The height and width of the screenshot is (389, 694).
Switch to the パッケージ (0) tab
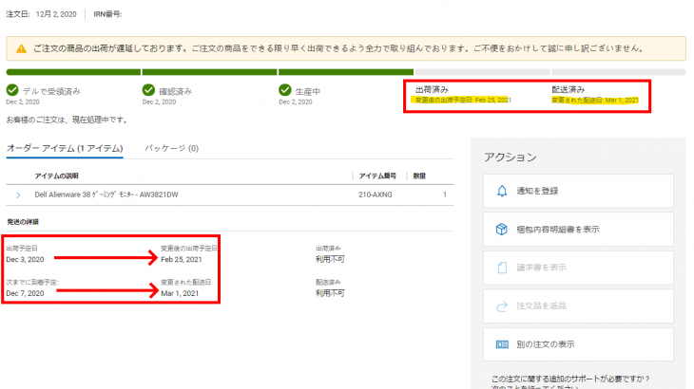[x=171, y=149]
